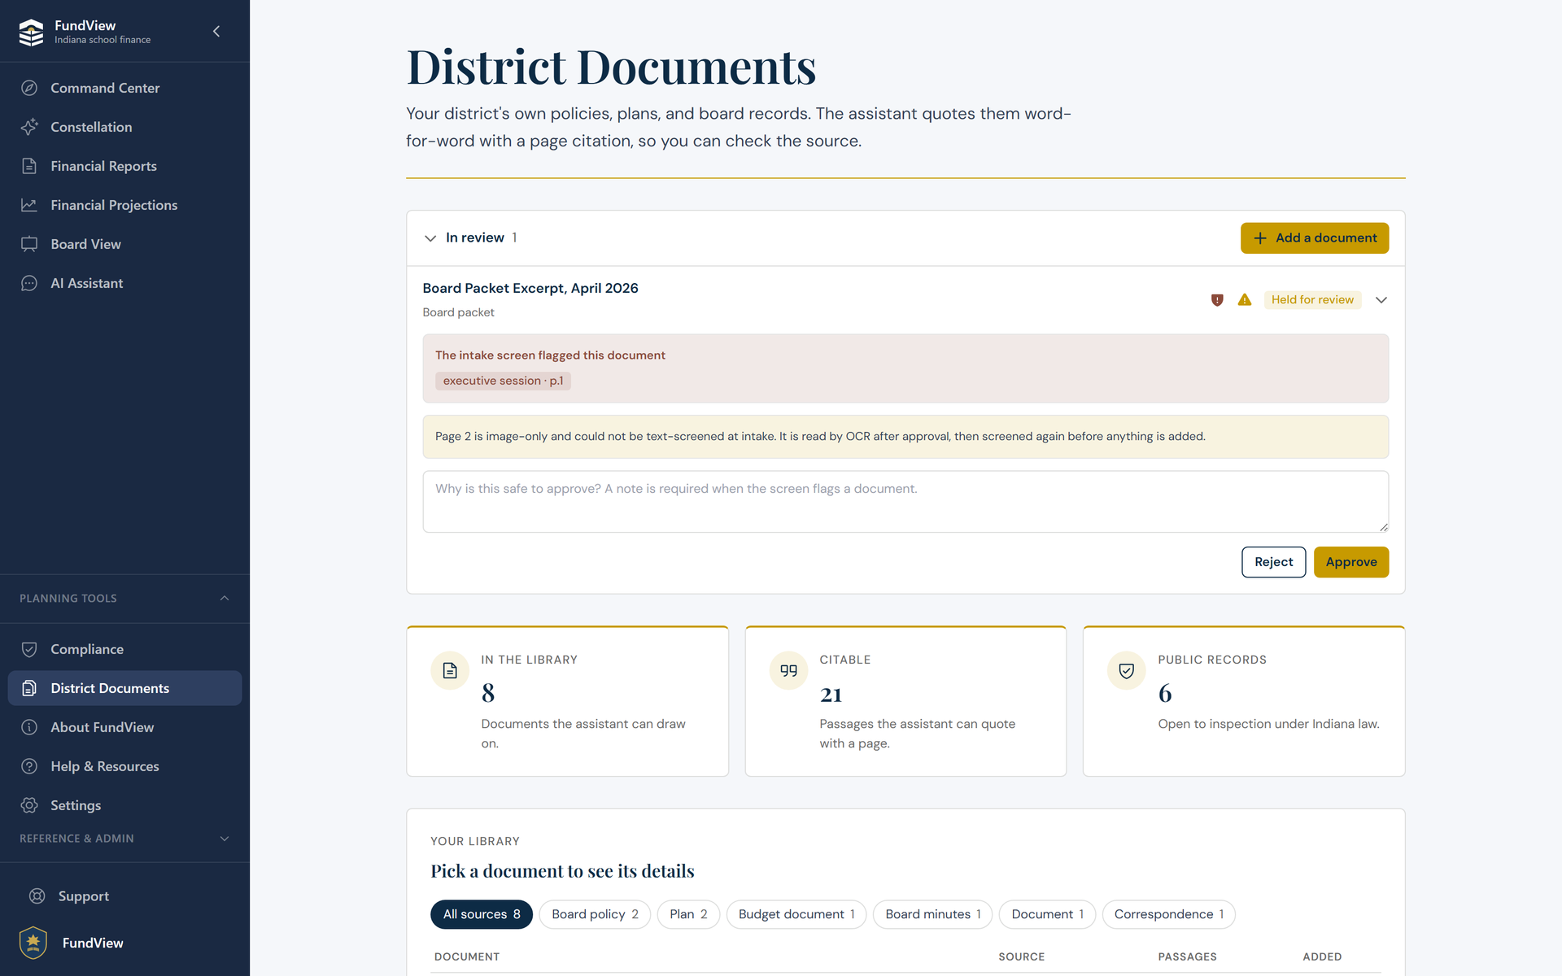Screen dimensions: 1562x976
Task: Click the Constellation sparkle icon
Action: (29, 127)
